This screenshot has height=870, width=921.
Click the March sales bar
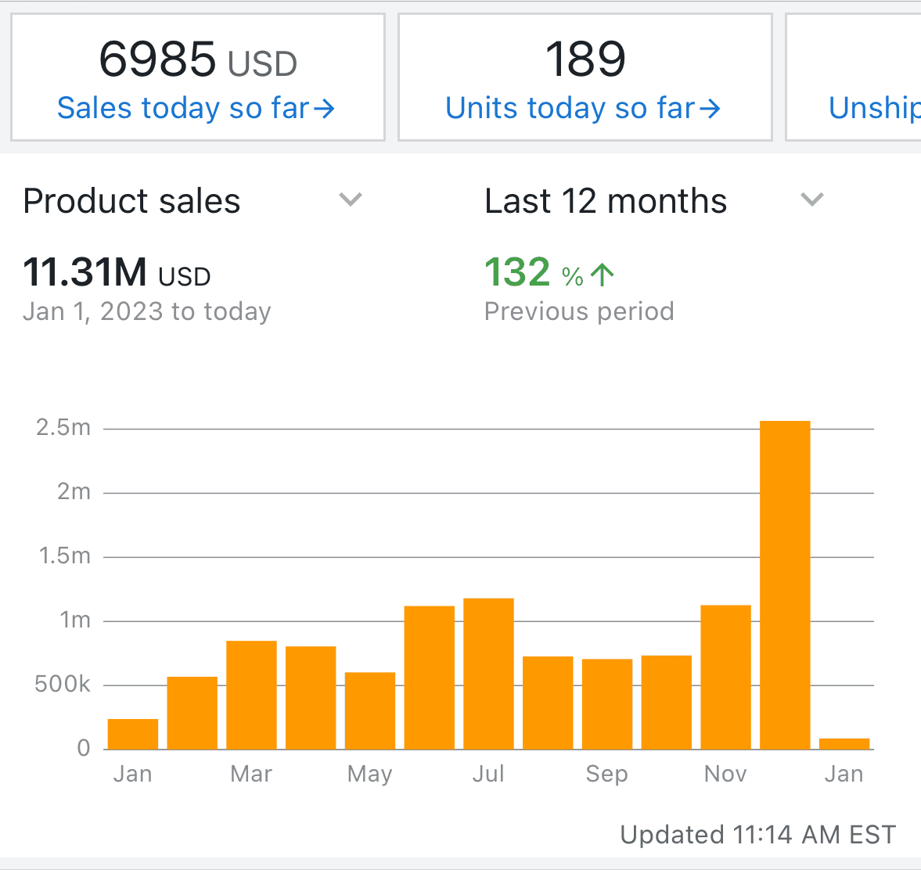(251, 695)
